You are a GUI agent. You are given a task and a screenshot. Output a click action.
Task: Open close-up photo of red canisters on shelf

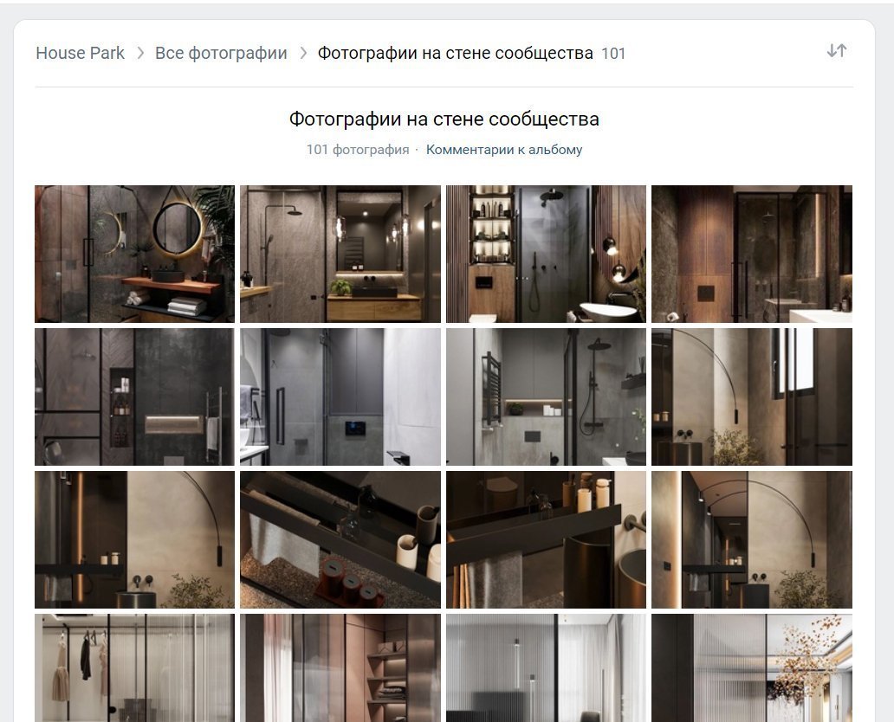(340, 539)
